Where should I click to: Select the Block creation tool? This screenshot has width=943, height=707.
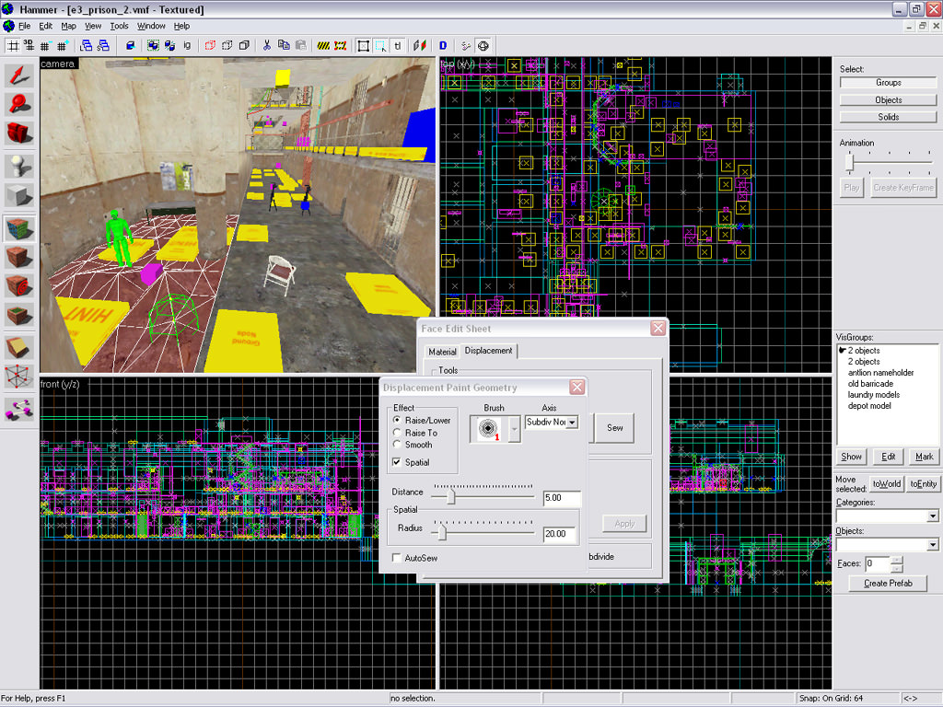click(x=19, y=196)
